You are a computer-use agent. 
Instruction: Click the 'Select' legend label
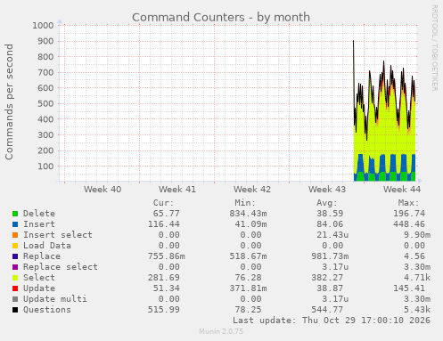39,278
